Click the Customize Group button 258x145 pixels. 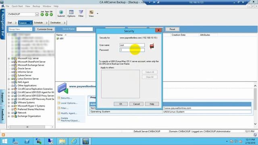[x=45, y=29]
